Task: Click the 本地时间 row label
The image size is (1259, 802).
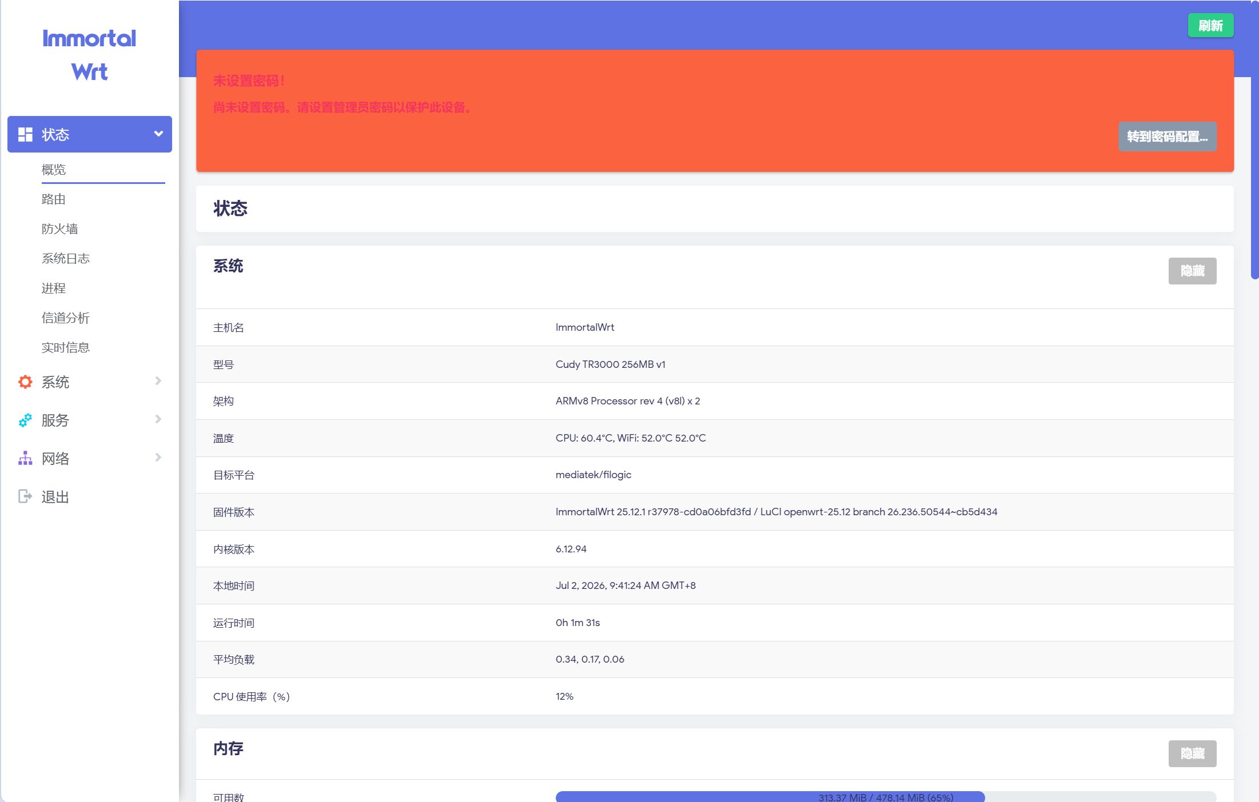Action: [x=234, y=586]
